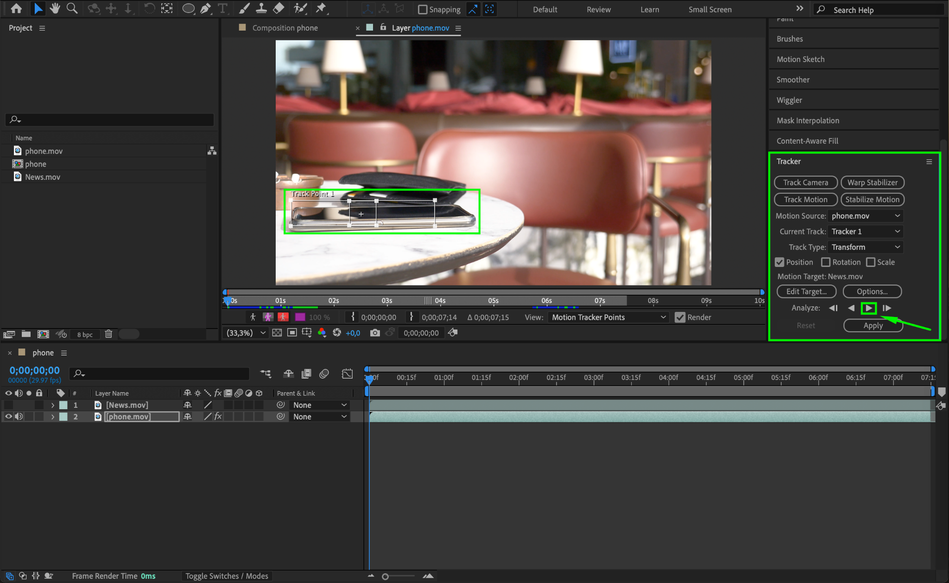Screen dimensions: 949x583
Task: Click the Apply button in Tracker
Action: click(x=873, y=325)
